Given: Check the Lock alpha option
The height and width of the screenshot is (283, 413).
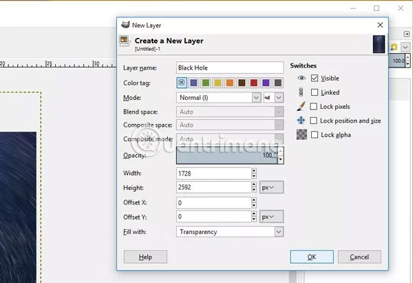Looking at the screenshot, I should (x=315, y=135).
